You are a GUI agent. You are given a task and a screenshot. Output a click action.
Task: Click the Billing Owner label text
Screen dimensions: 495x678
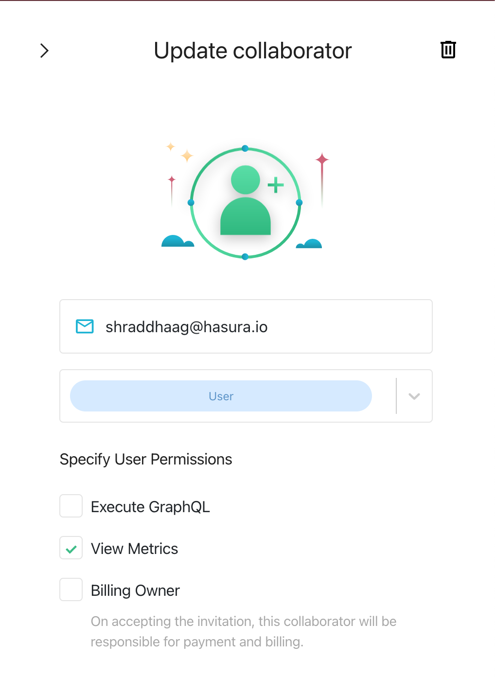(x=135, y=590)
